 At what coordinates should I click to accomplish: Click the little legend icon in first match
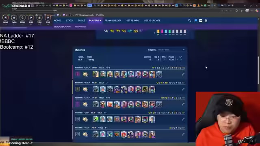[x=85, y=74]
